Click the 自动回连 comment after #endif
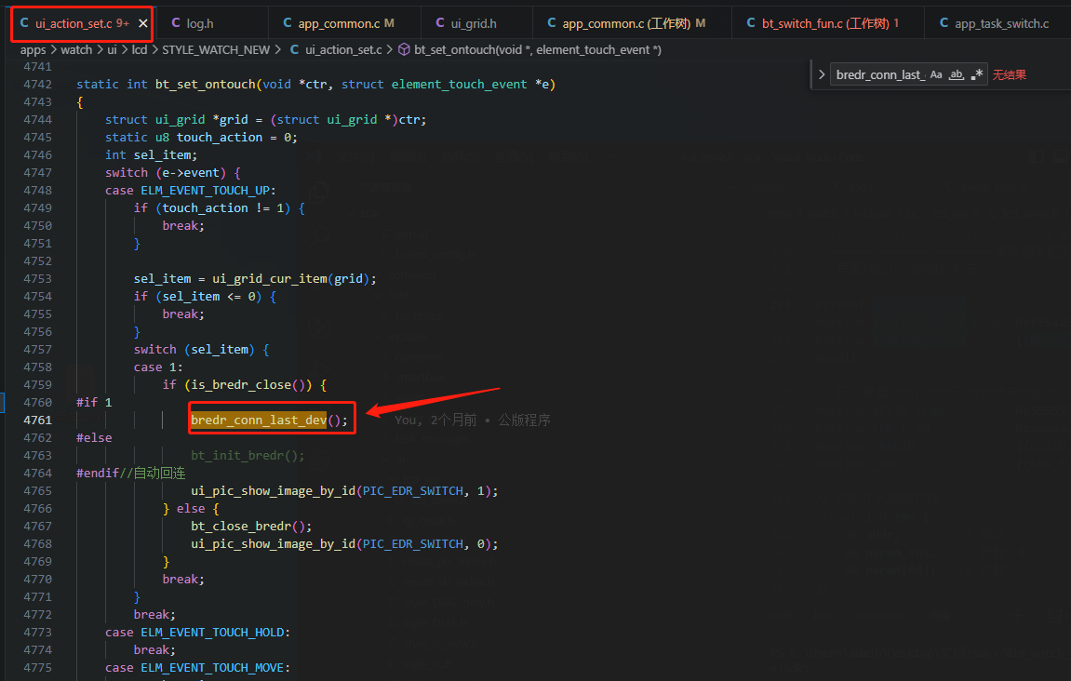This screenshot has height=681, width=1071. (159, 474)
